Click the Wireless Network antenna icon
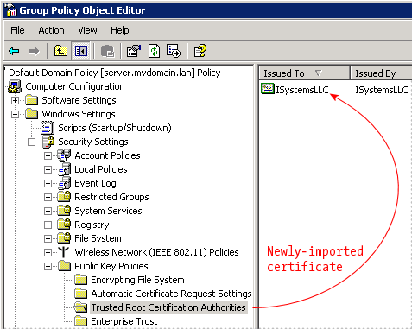The width and height of the screenshot is (412, 329). [64, 252]
